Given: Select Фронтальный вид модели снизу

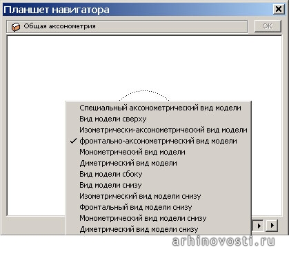Looking at the screenshot, I should click(x=158, y=207).
